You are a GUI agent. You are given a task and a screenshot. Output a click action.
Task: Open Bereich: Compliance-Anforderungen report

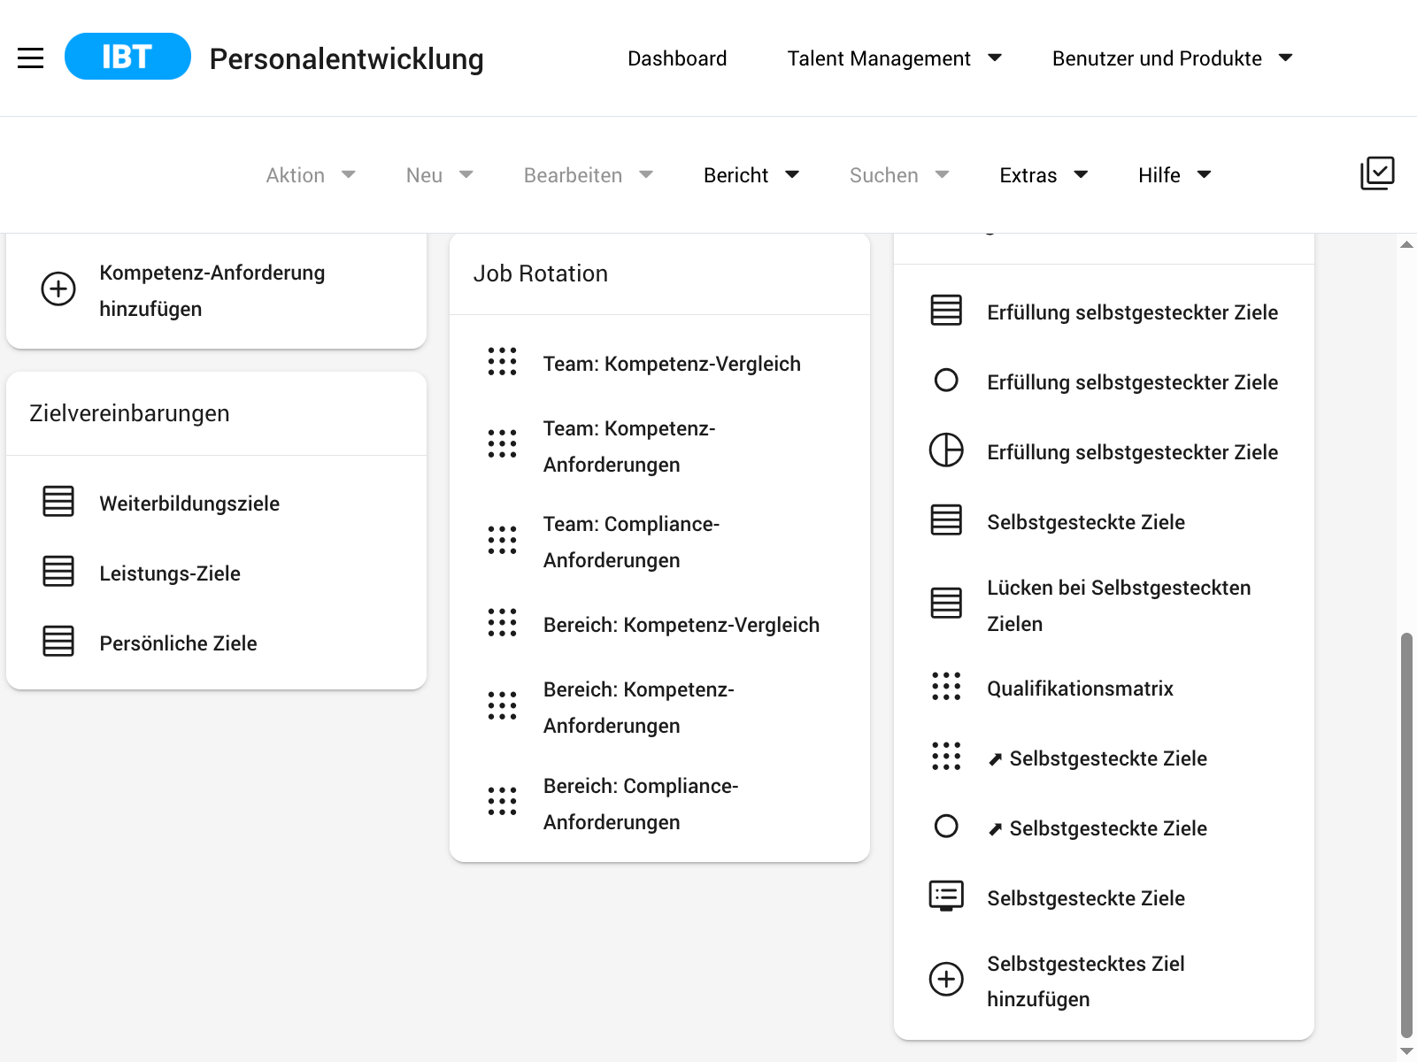pyautogui.click(x=641, y=804)
